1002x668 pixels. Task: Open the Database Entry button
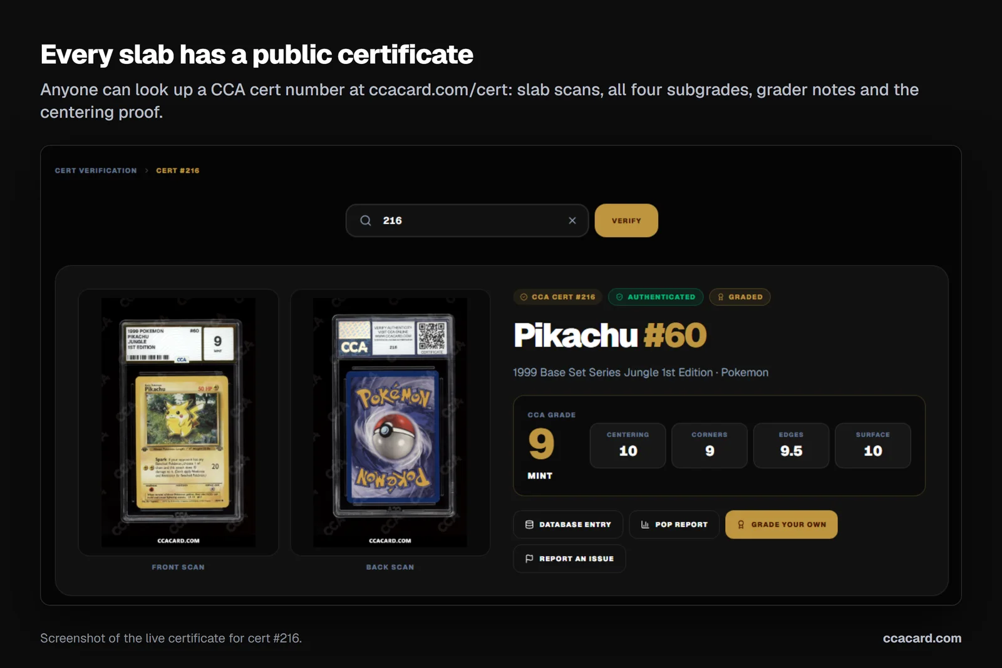coord(568,525)
